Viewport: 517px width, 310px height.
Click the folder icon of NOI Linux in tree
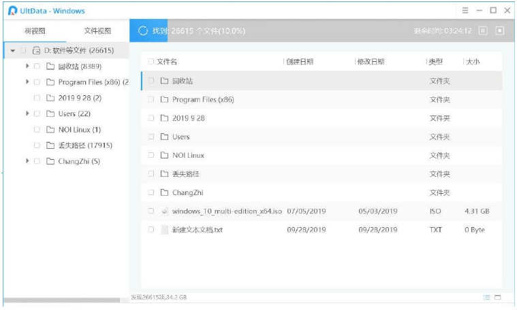coord(50,130)
